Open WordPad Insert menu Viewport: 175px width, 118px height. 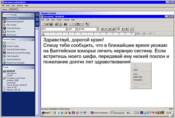tap(59, 20)
